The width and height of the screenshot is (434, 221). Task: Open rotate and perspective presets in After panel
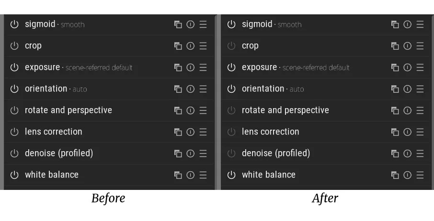(420, 110)
